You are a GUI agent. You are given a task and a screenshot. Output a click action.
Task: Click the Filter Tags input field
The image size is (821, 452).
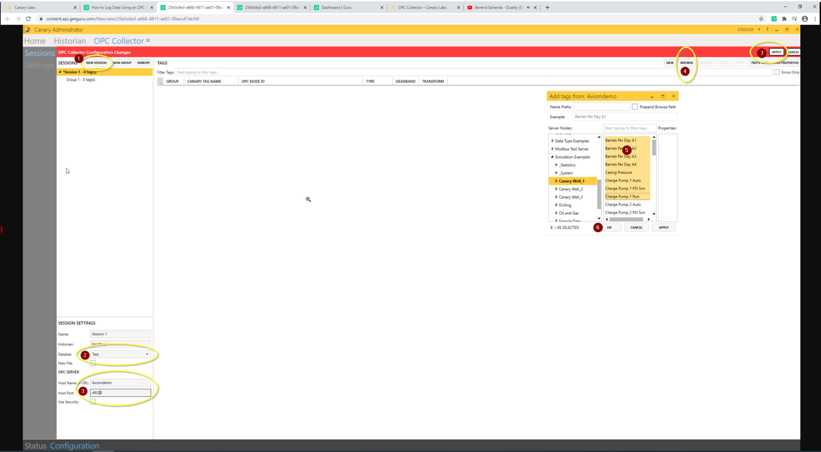473,72
